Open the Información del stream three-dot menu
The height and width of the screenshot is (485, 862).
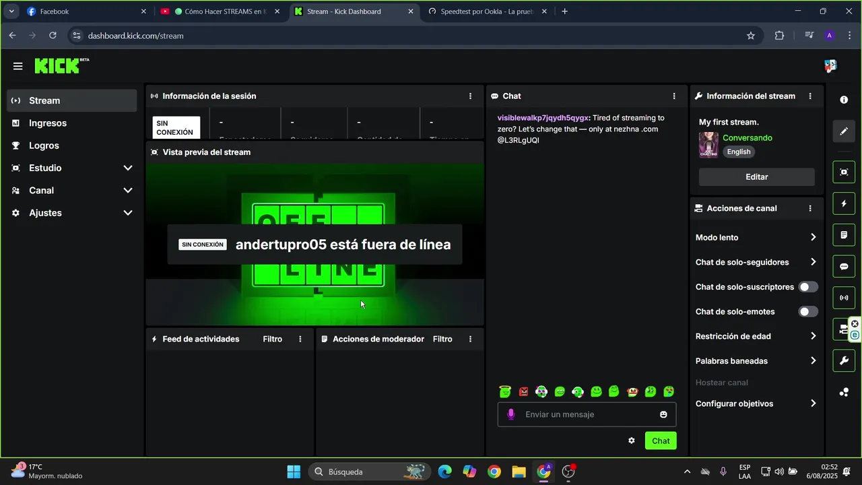pyautogui.click(x=810, y=96)
